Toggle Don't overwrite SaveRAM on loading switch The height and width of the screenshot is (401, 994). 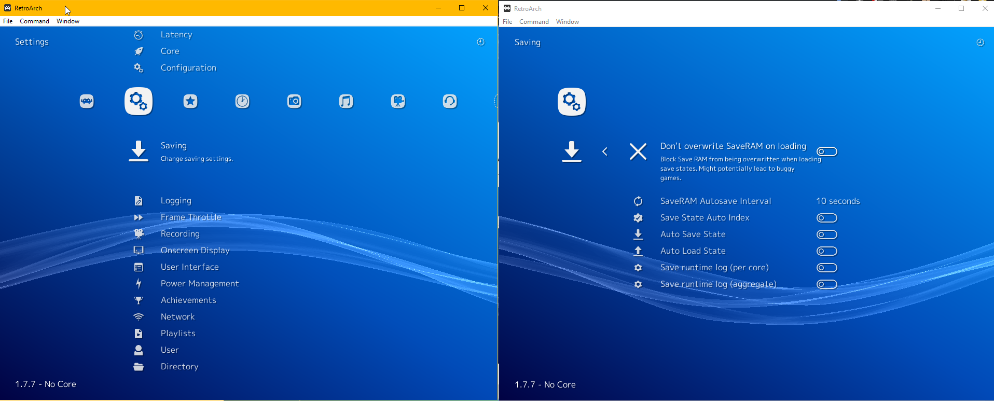point(826,151)
